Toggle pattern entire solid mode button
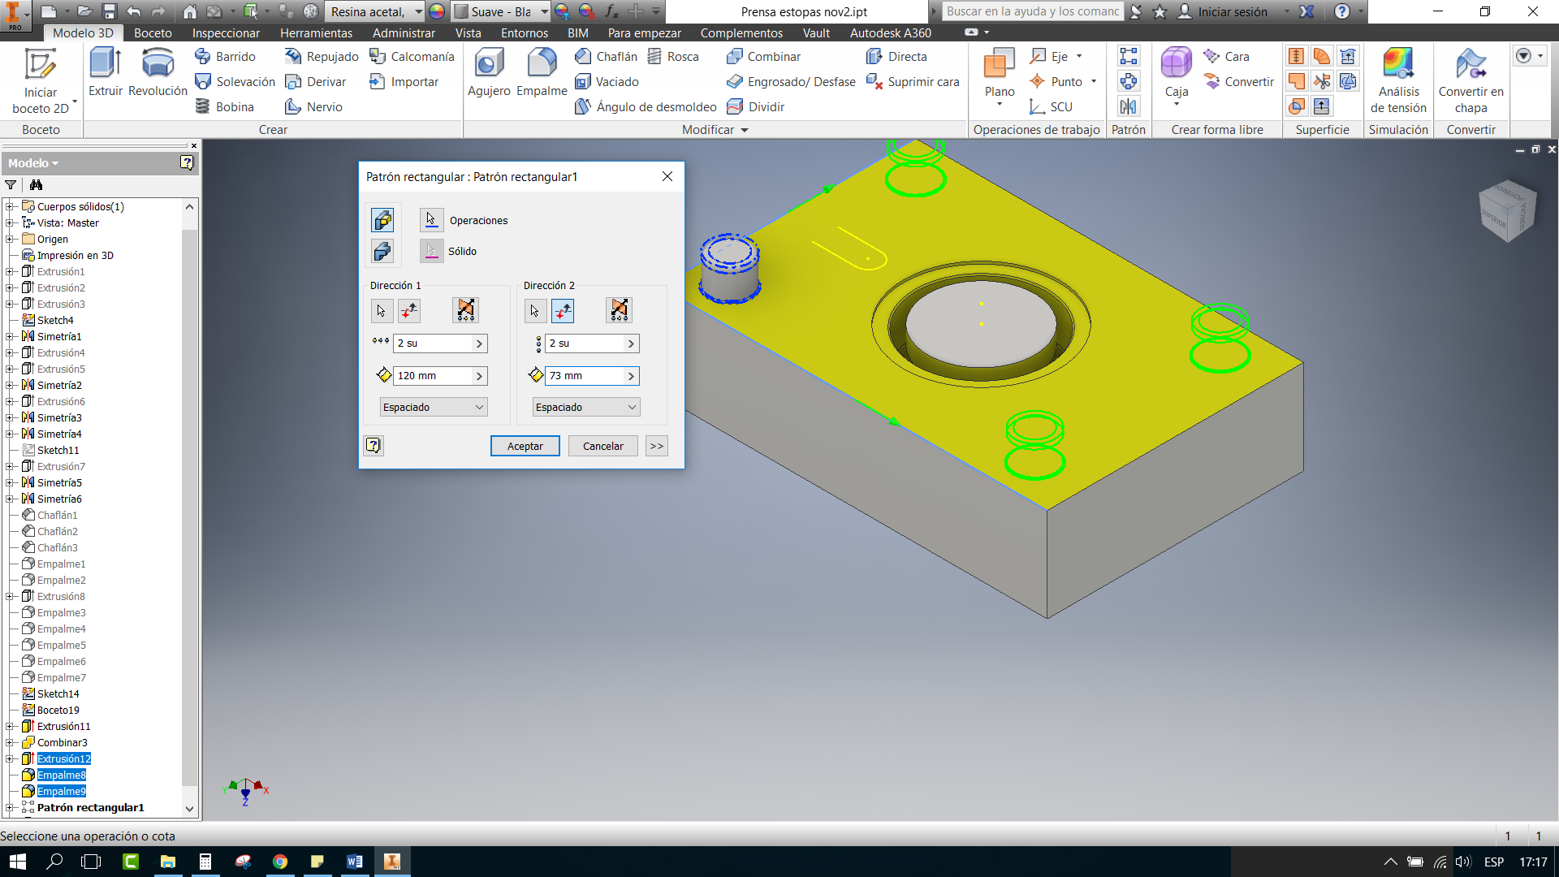 click(382, 252)
